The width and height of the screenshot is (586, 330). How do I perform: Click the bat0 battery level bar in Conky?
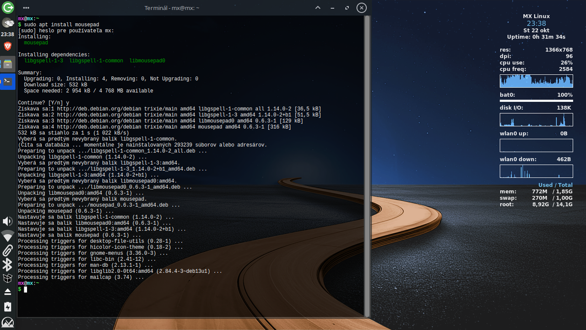point(536,100)
